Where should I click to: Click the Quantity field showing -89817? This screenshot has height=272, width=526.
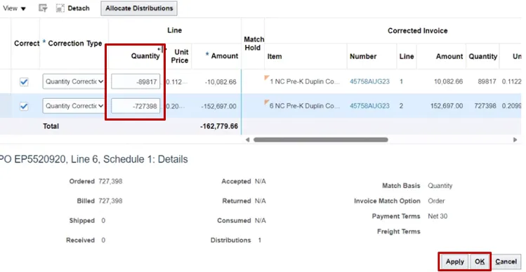click(x=136, y=82)
